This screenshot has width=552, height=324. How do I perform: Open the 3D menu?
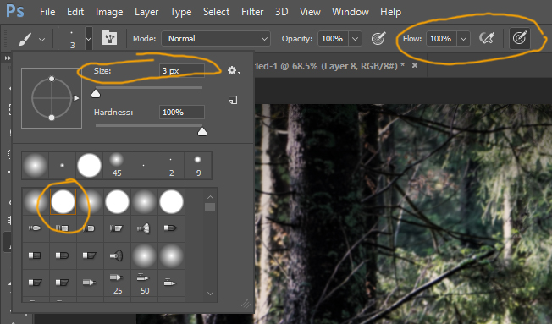click(281, 12)
